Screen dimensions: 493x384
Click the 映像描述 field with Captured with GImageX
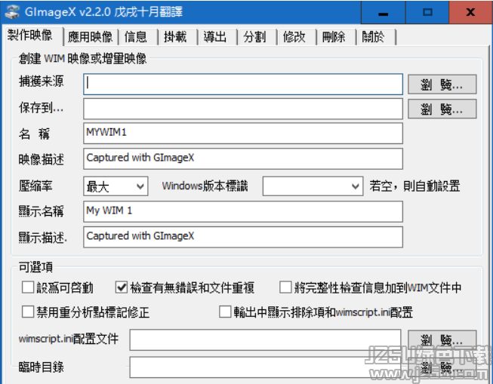click(243, 158)
